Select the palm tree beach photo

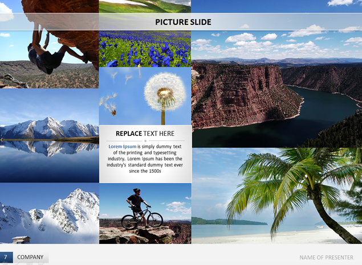(277, 196)
